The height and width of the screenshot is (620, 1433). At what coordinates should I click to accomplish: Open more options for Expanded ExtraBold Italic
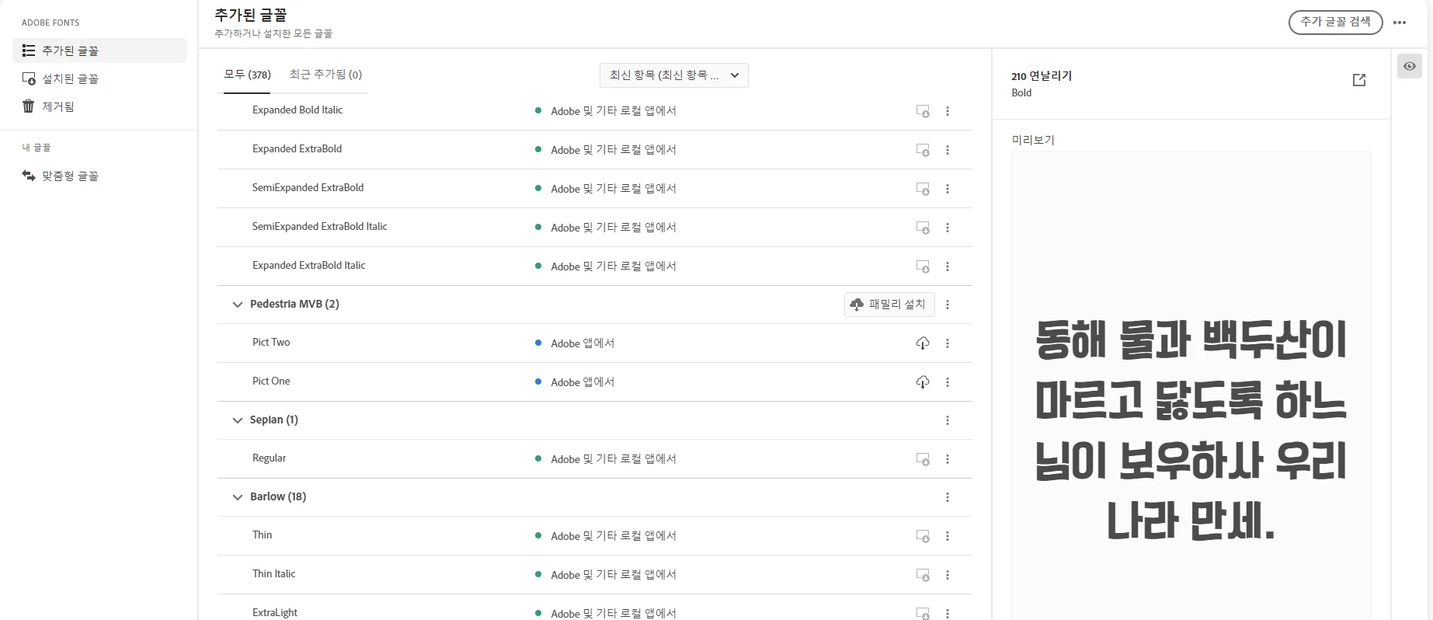948,266
